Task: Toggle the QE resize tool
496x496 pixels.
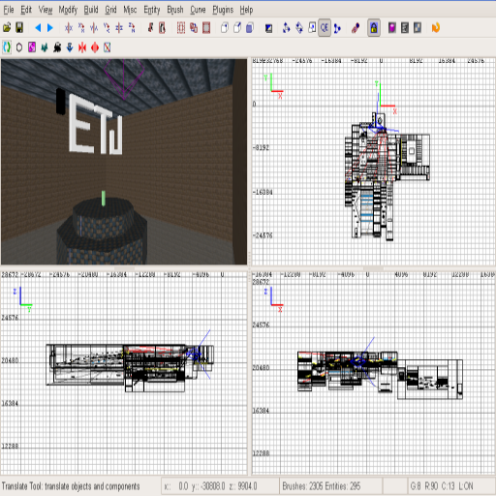Action: 325,28
